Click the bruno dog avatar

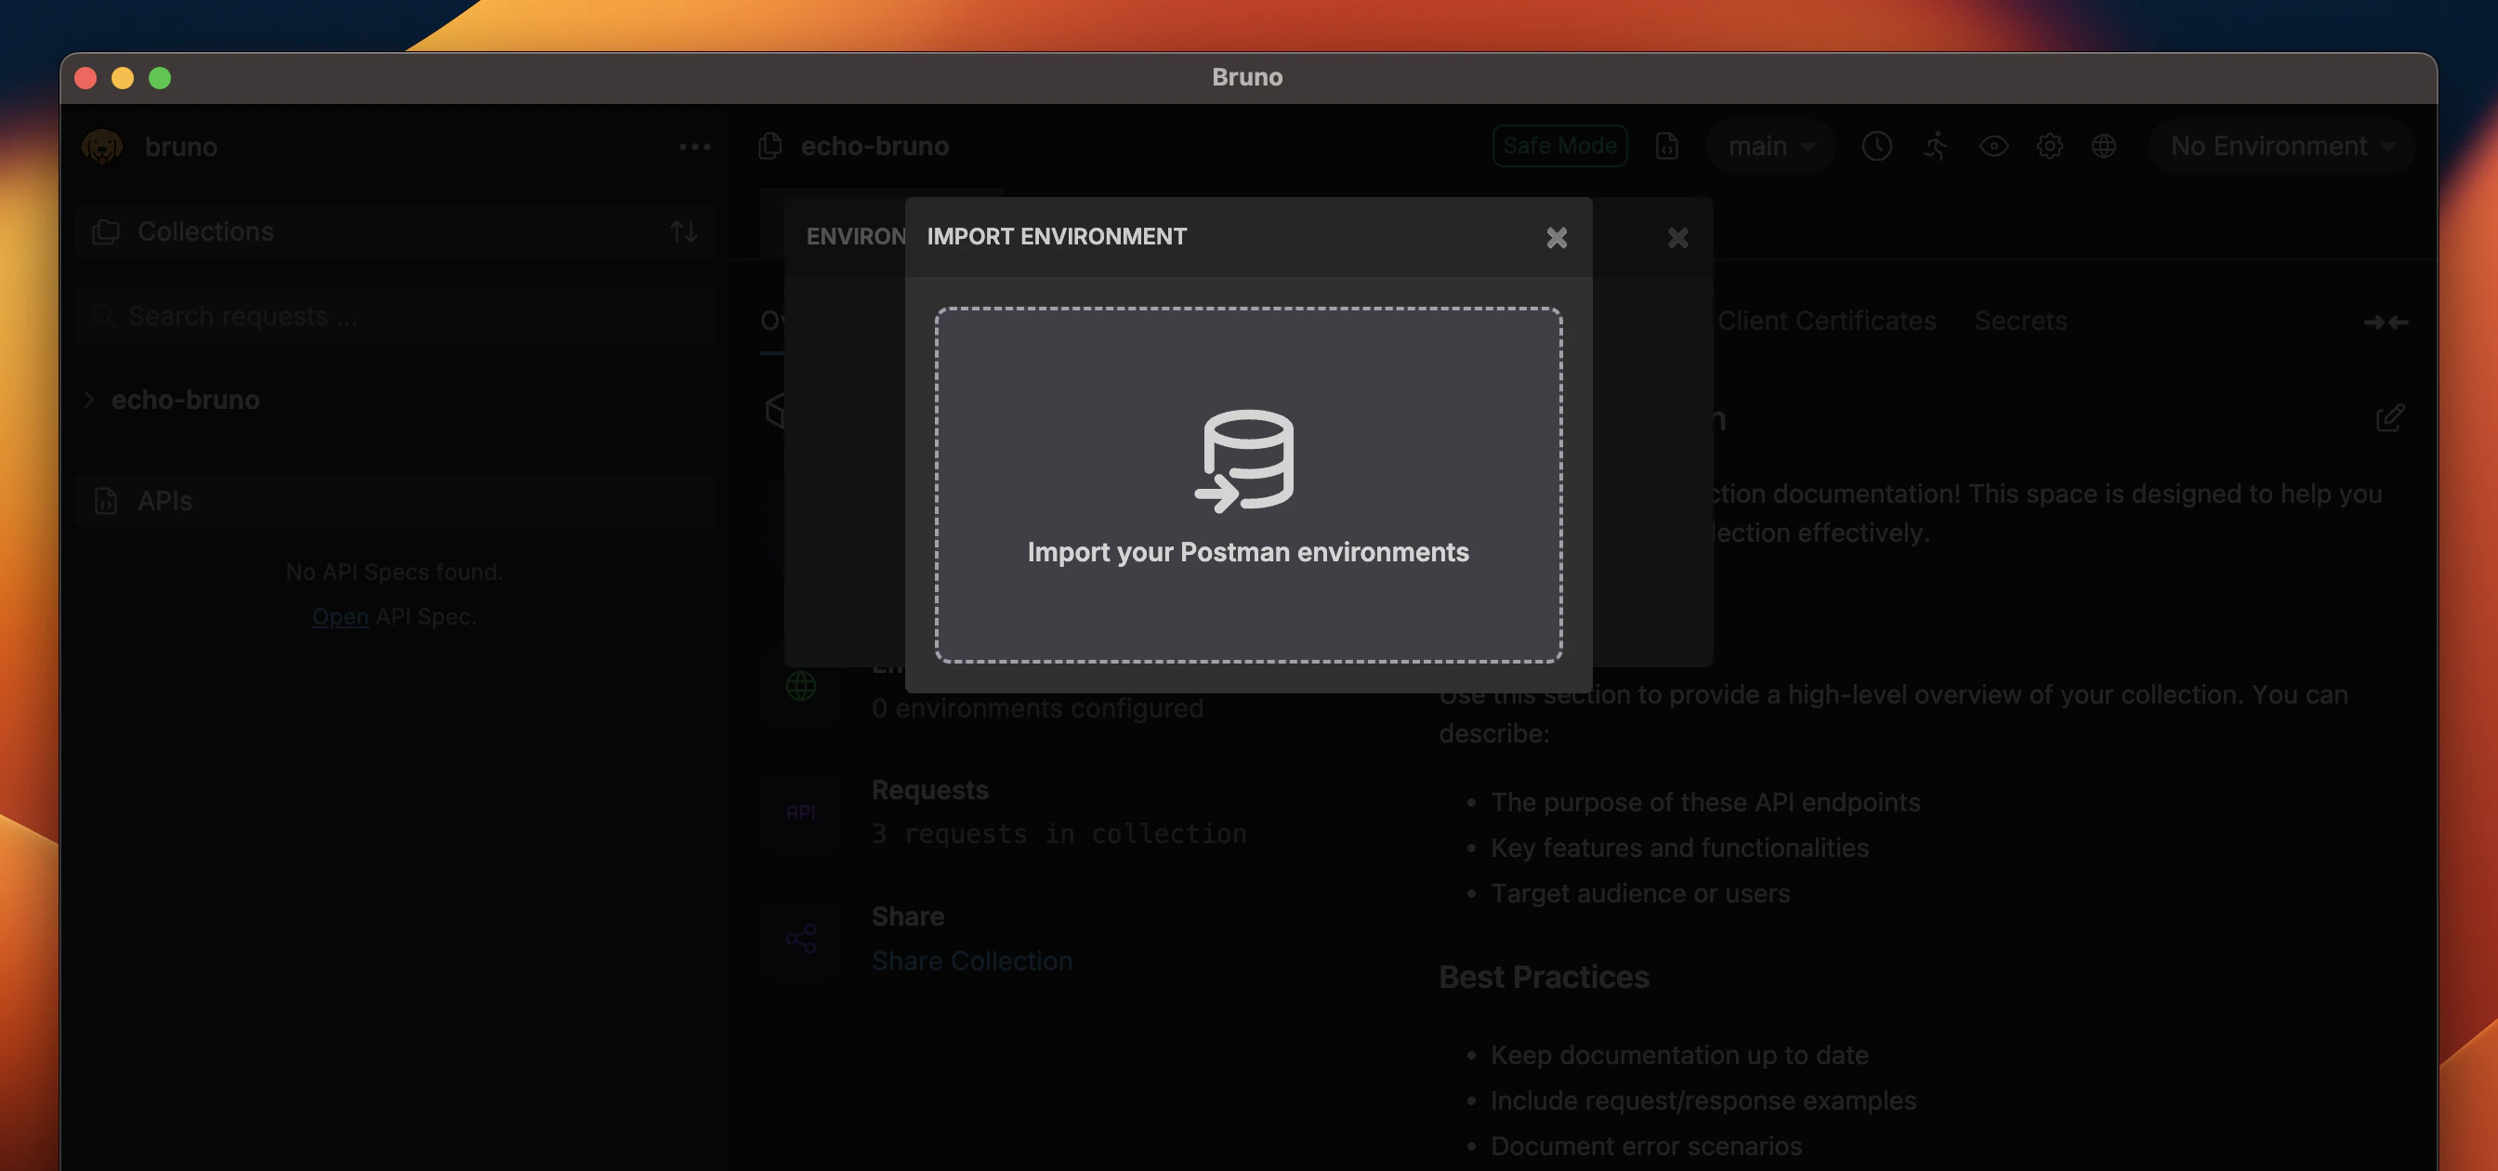coord(102,147)
